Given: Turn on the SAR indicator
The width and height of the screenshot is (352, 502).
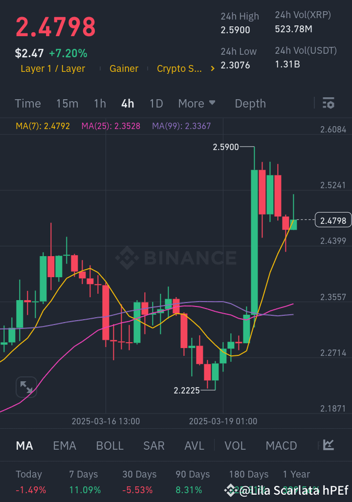Looking at the screenshot, I should point(154,445).
